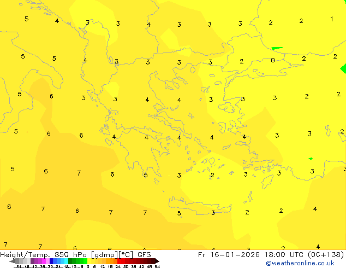Select the bright yellow legend swatch

tap(89, 261)
